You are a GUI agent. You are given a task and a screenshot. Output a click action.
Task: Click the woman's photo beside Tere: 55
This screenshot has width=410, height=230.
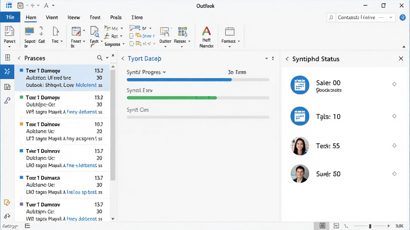coord(299,146)
